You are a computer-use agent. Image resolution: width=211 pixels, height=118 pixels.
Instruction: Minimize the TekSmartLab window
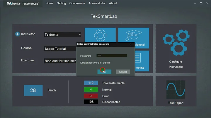tap(195, 3)
